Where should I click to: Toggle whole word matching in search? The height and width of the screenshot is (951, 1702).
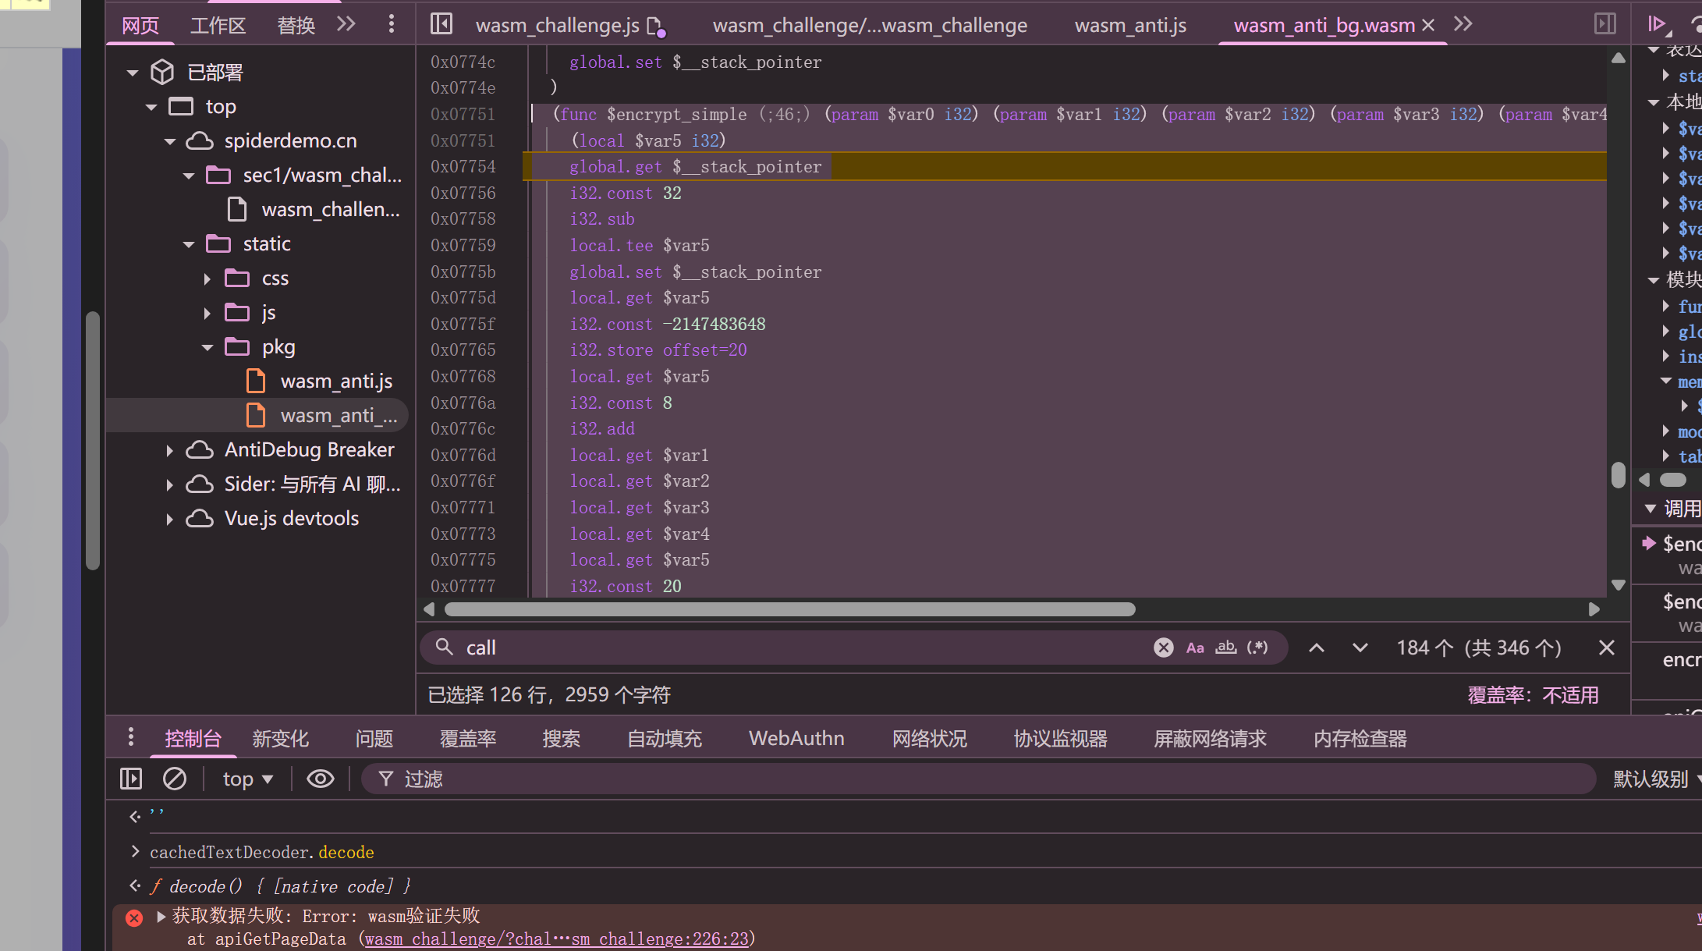tap(1225, 648)
